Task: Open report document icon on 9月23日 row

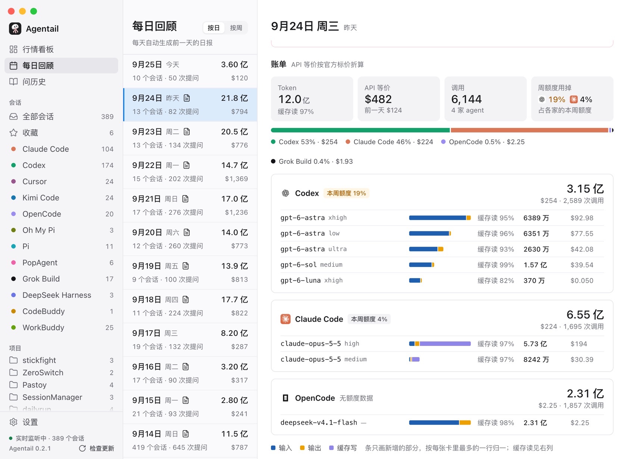Action: click(x=187, y=132)
